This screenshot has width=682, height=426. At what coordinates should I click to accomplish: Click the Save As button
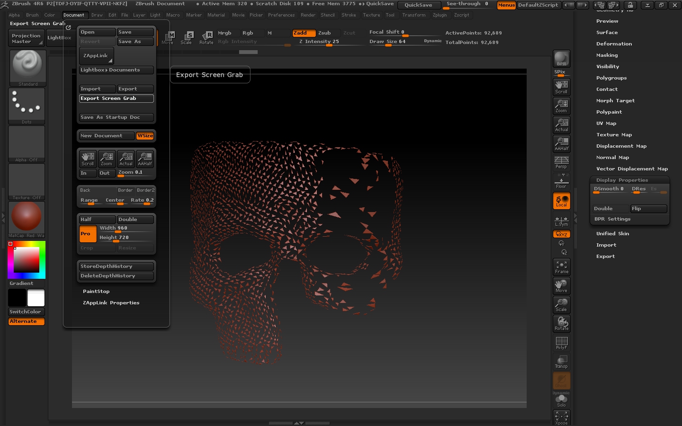point(135,42)
